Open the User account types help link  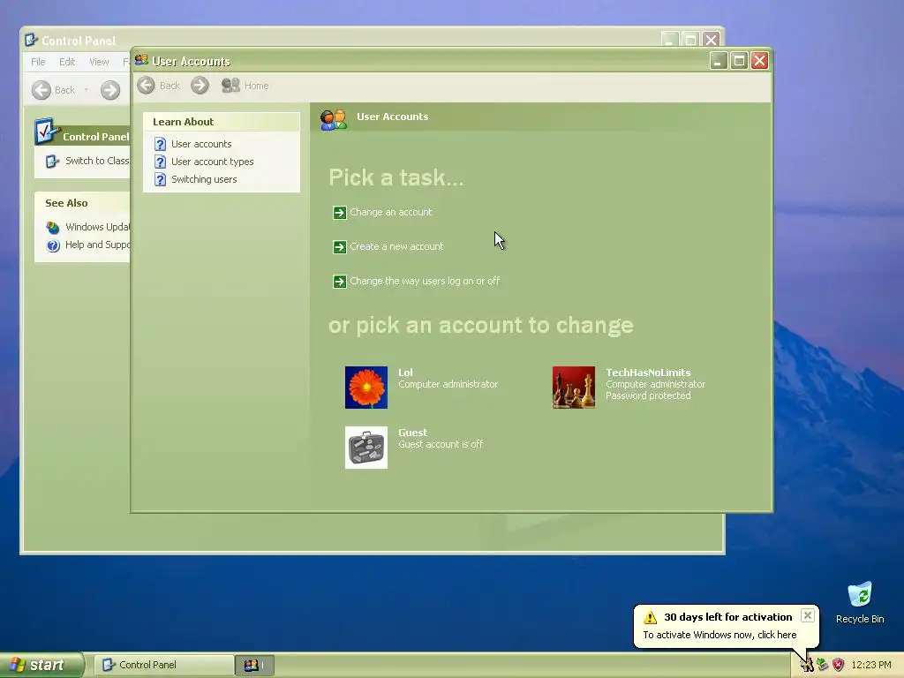(212, 162)
